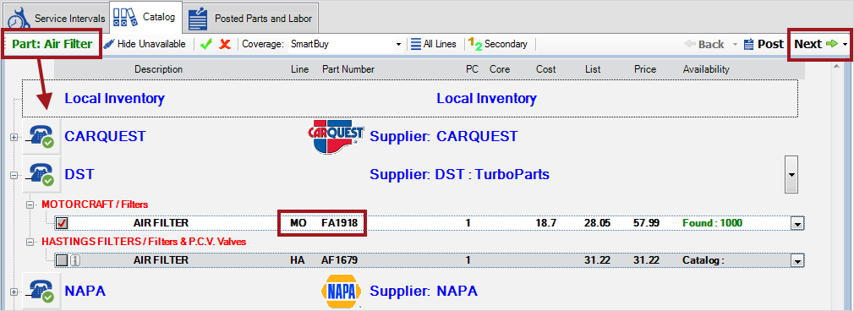854x311 pixels.
Task: Click Found : 1000 availability text
Action: click(x=712, y=223)
